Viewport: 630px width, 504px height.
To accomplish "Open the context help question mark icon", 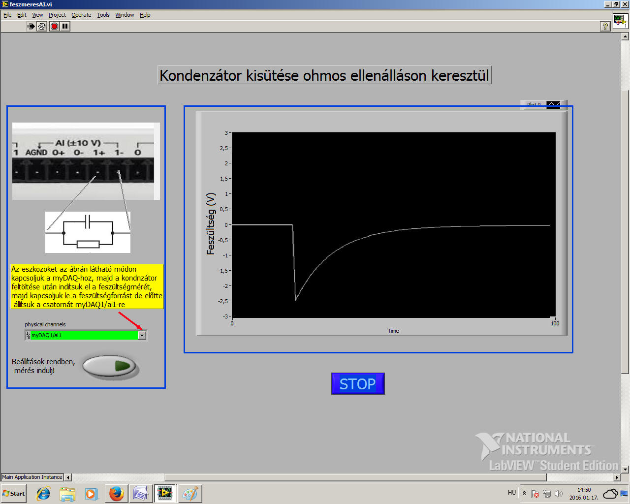I will [605, 27].
